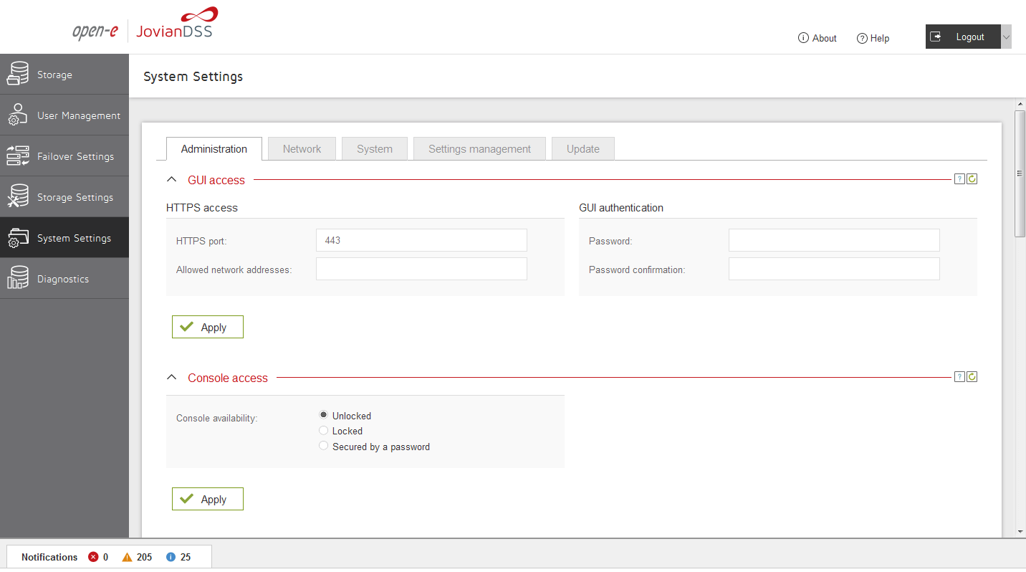1026x572 pixels.
Task: Open Failover Settings in the sidebar
Action: pos(64,156)
